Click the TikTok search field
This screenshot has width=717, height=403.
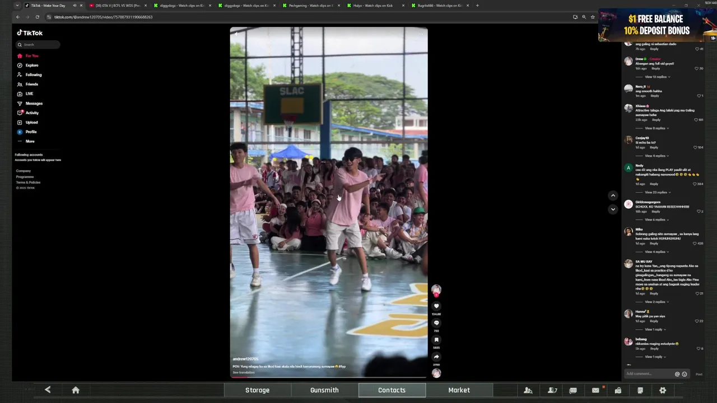coord(38,44)
